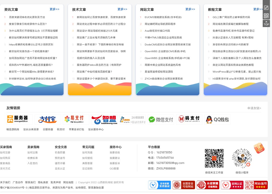Select 网站地图 in footer menu
Screen dimensions: 272x194
[x=68, y=182]
